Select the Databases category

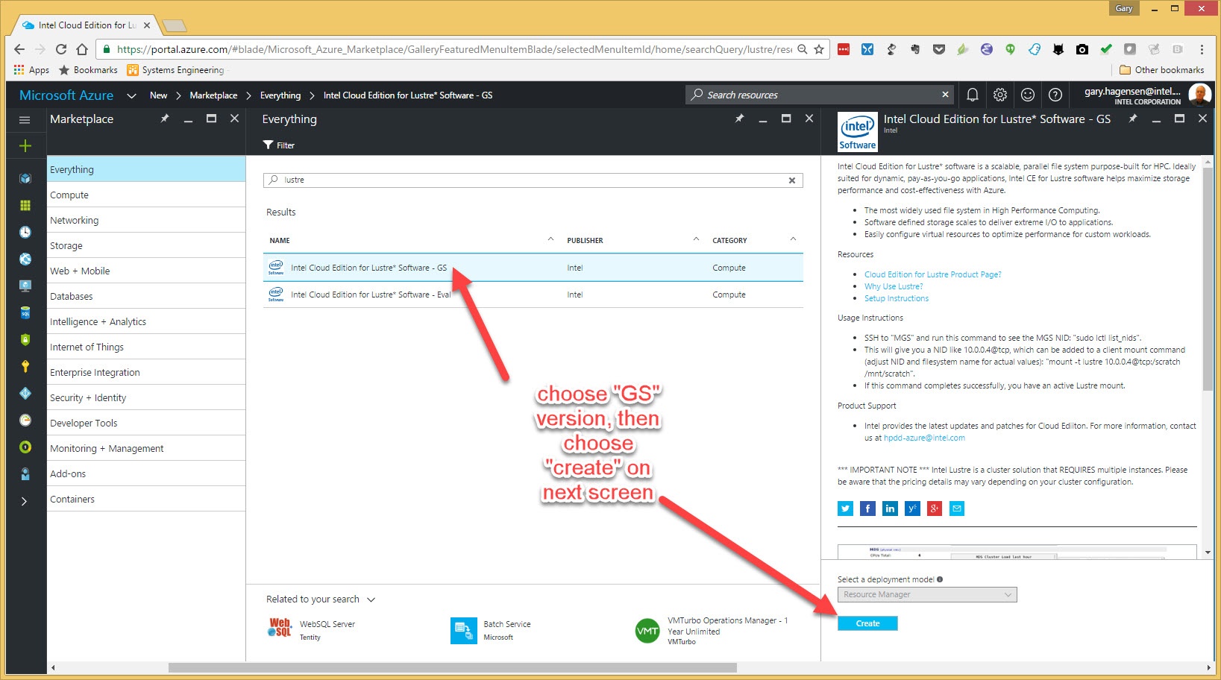pyautogui.click(x=146, y=296)
